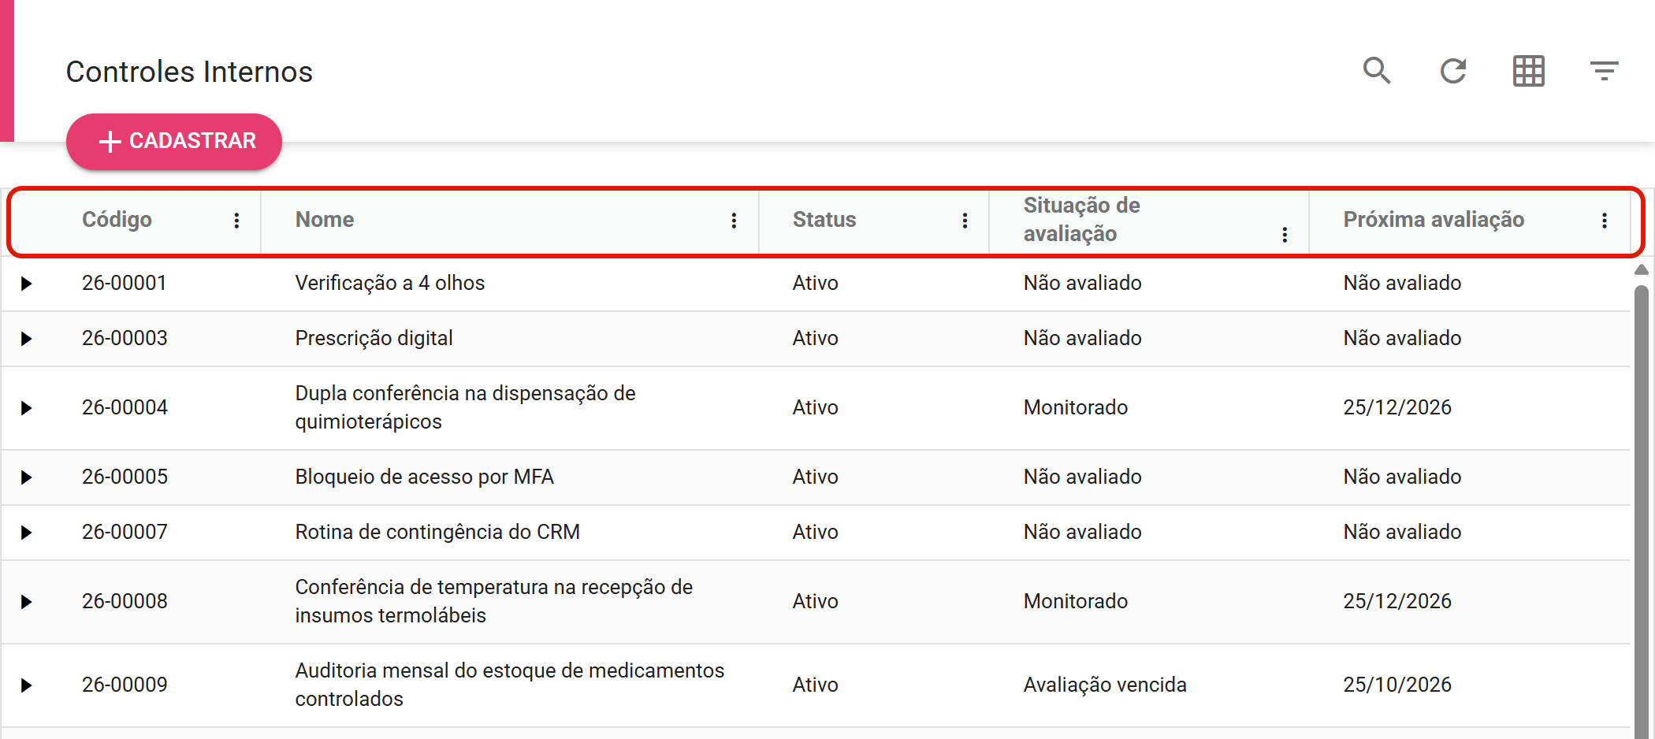Click the table vertical scrollbar thumb
The width and height of the screenshot is (1655, 739).
pyautogui.click(x=1642, y=512)
